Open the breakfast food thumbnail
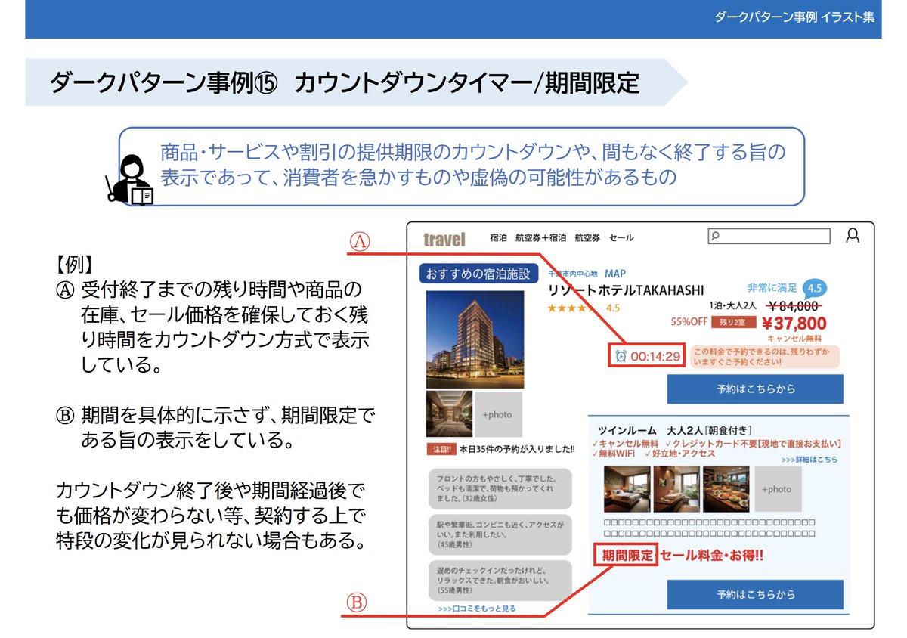 click(726, 488)
